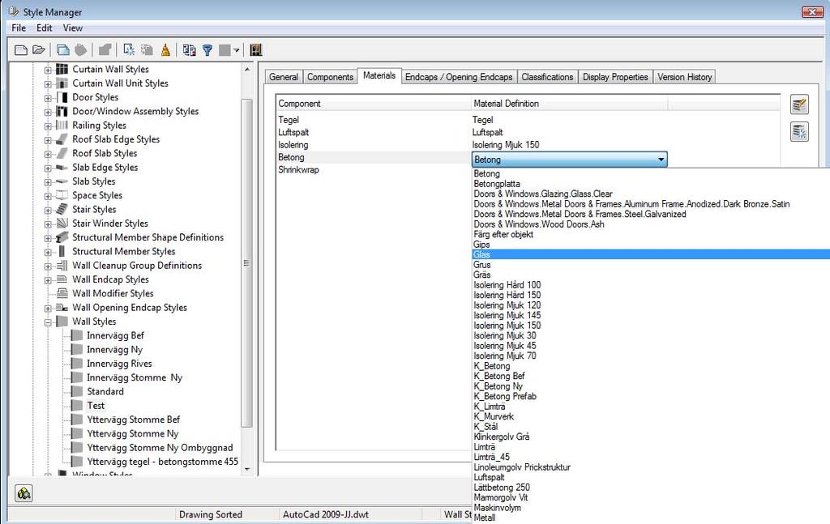830x524 pixels.
Task: Choose Lättbetong 250 from the list
Action: [x=501, y=488]
